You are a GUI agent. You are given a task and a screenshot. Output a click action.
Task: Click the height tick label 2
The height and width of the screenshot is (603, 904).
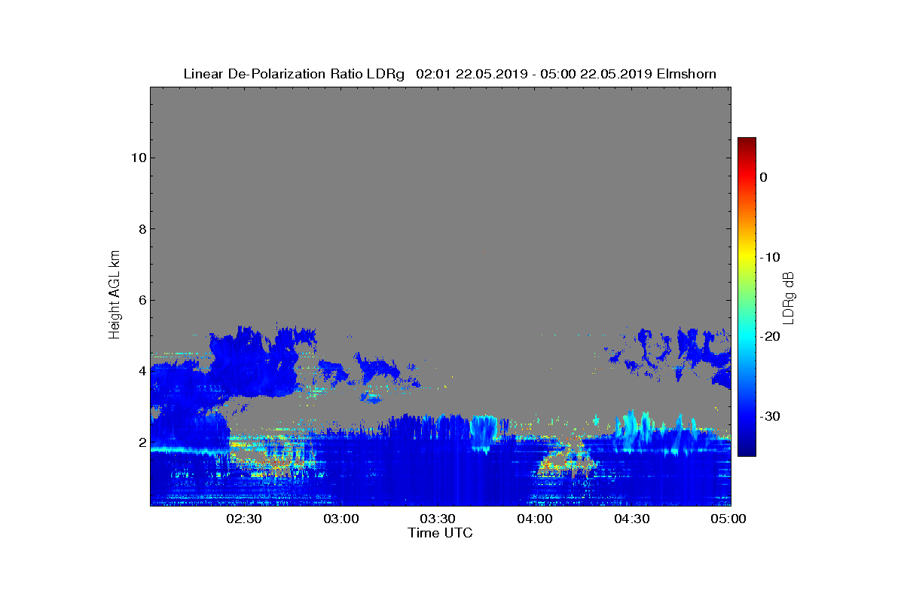[142, 442]
